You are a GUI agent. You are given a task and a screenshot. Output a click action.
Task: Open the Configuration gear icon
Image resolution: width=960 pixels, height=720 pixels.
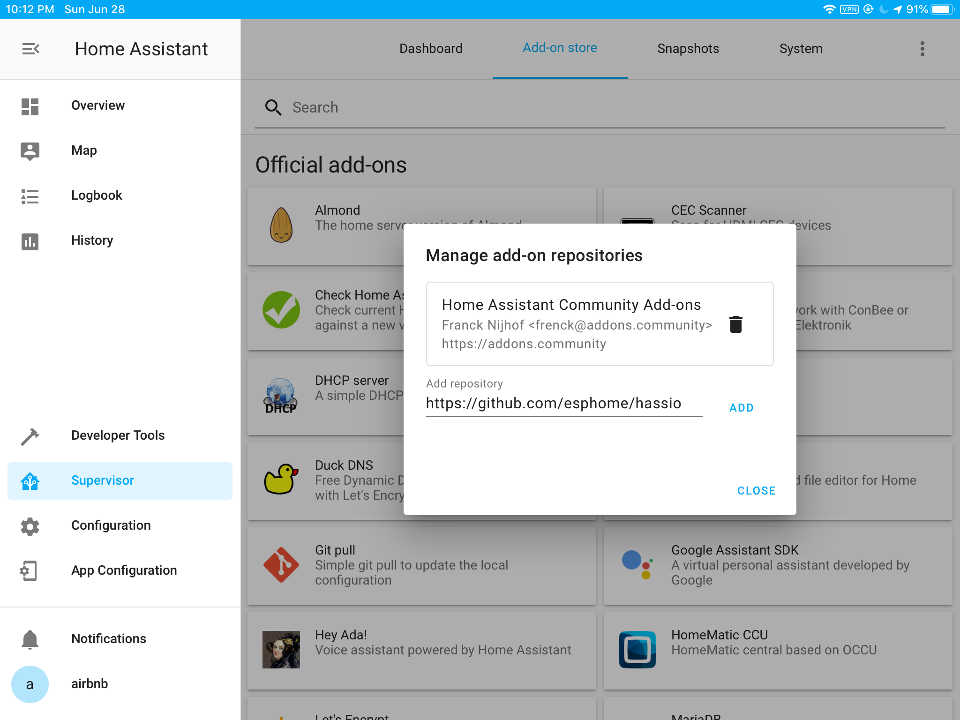tap(30, 526)
